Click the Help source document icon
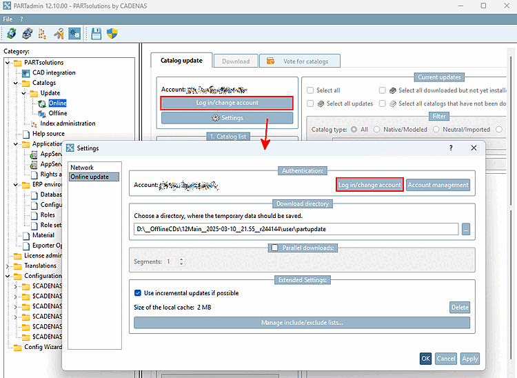Viewport: 517px width, 378px height. 26,134
